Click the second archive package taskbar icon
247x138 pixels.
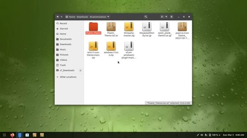pyautogui.click(x=42, y=135)
